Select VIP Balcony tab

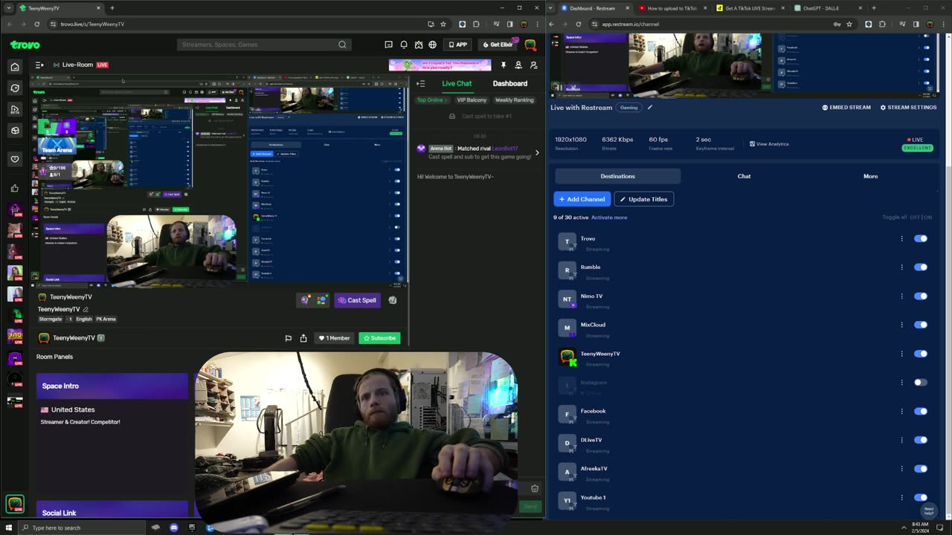coord(472,100)
